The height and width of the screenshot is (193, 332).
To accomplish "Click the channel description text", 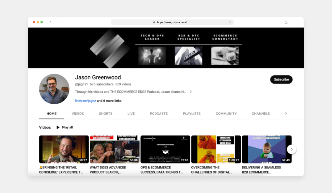I will pyautogui.click(x=131, y=92).
